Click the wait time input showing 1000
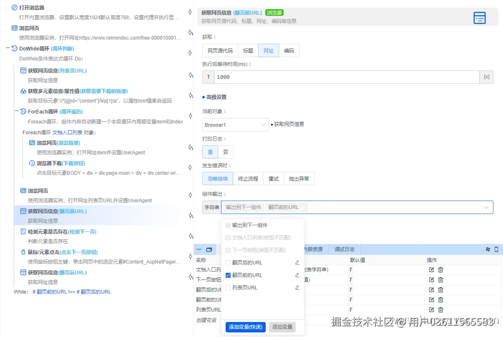This screenshot has height=337, width=503. pyautogui.click(x=347, y=77)
